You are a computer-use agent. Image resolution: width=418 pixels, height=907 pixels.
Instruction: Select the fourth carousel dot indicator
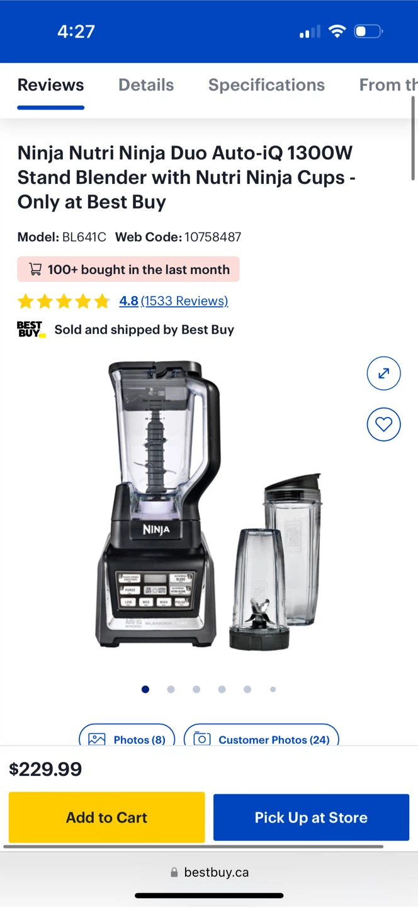222,689
